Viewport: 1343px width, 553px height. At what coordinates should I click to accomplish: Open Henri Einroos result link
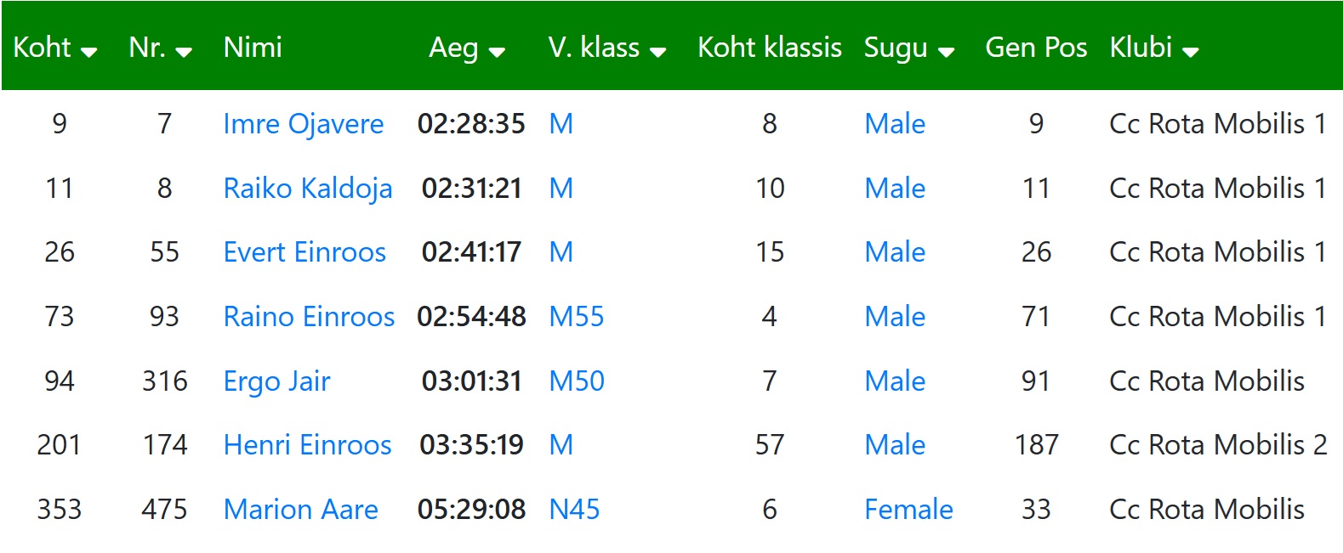[307, 445]
